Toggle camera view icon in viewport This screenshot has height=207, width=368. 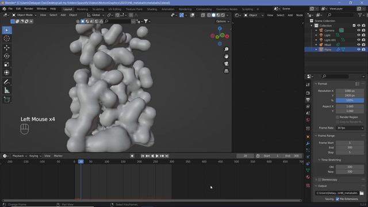[x=226, y=64]
